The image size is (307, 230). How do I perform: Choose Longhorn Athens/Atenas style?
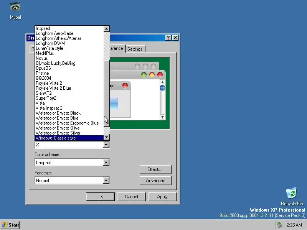coord(69,38)
